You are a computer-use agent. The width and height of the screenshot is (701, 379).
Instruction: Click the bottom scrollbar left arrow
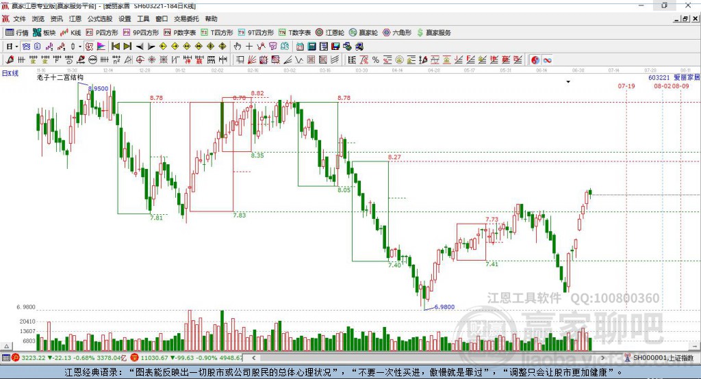pyautogui.click(x=253, y=358)
